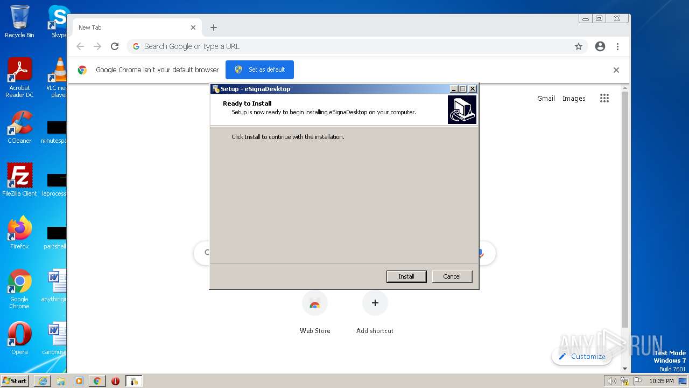Set Chrome as default browser
Viewport: 689px width, 388px height.
[x=259, y=70]
